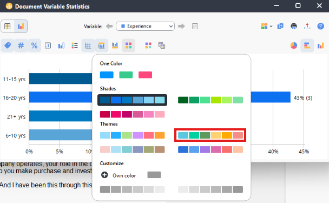Switch to the table view icon
The image size is (329, 203).
(x=8, y=26)
